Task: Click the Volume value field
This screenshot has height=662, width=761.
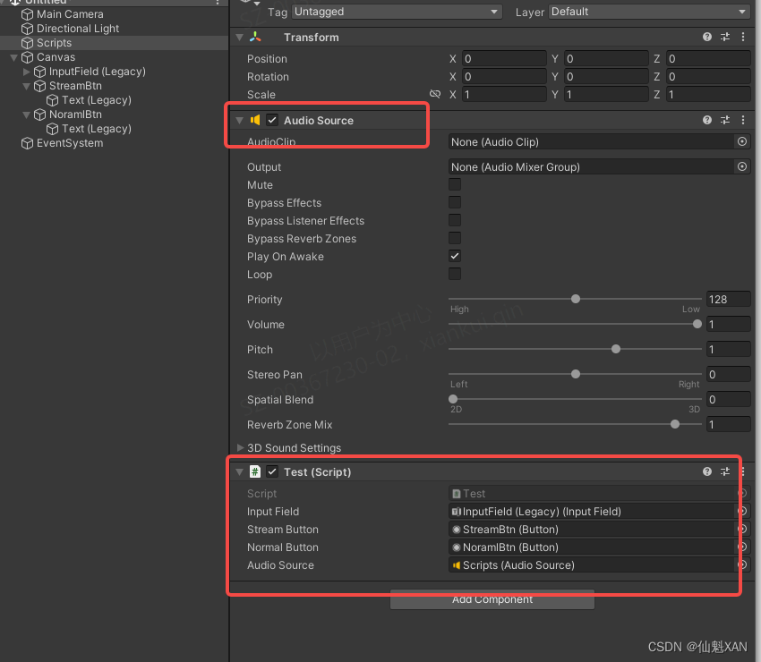Action: (729, 324)
